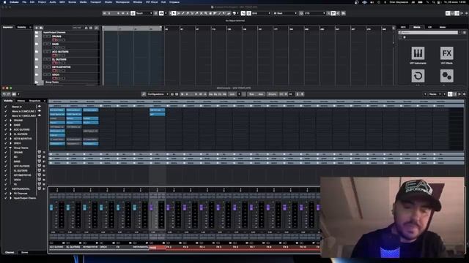
Task: Click volume fader of ORCH channel
Action: pos(101,207)
